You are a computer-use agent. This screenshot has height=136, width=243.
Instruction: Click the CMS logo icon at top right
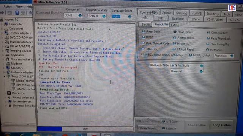[x=232, y=8]
